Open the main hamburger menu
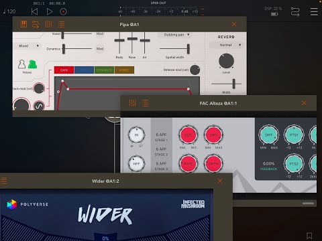Image resolution: width=322 pixels, height=241 pixels. point(314,12)
